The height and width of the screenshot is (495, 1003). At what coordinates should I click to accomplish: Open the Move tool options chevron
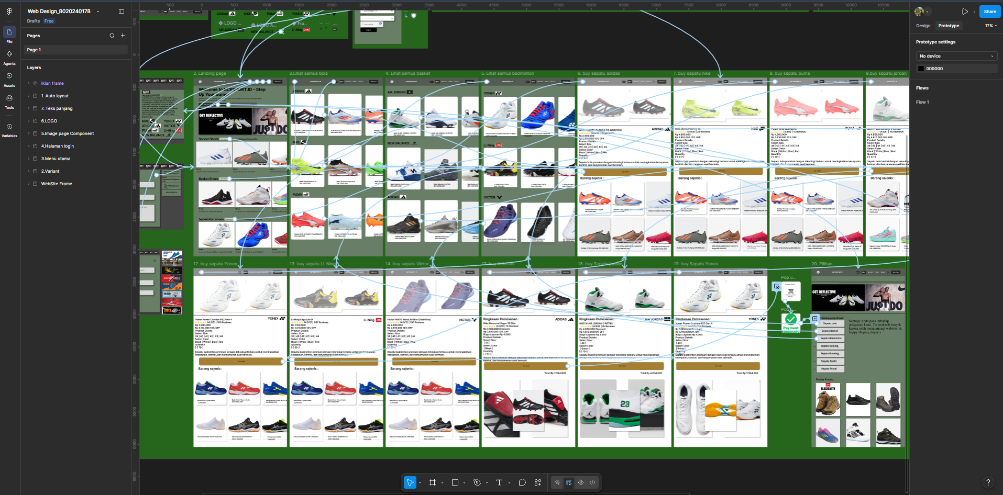[x=420, y=482]
